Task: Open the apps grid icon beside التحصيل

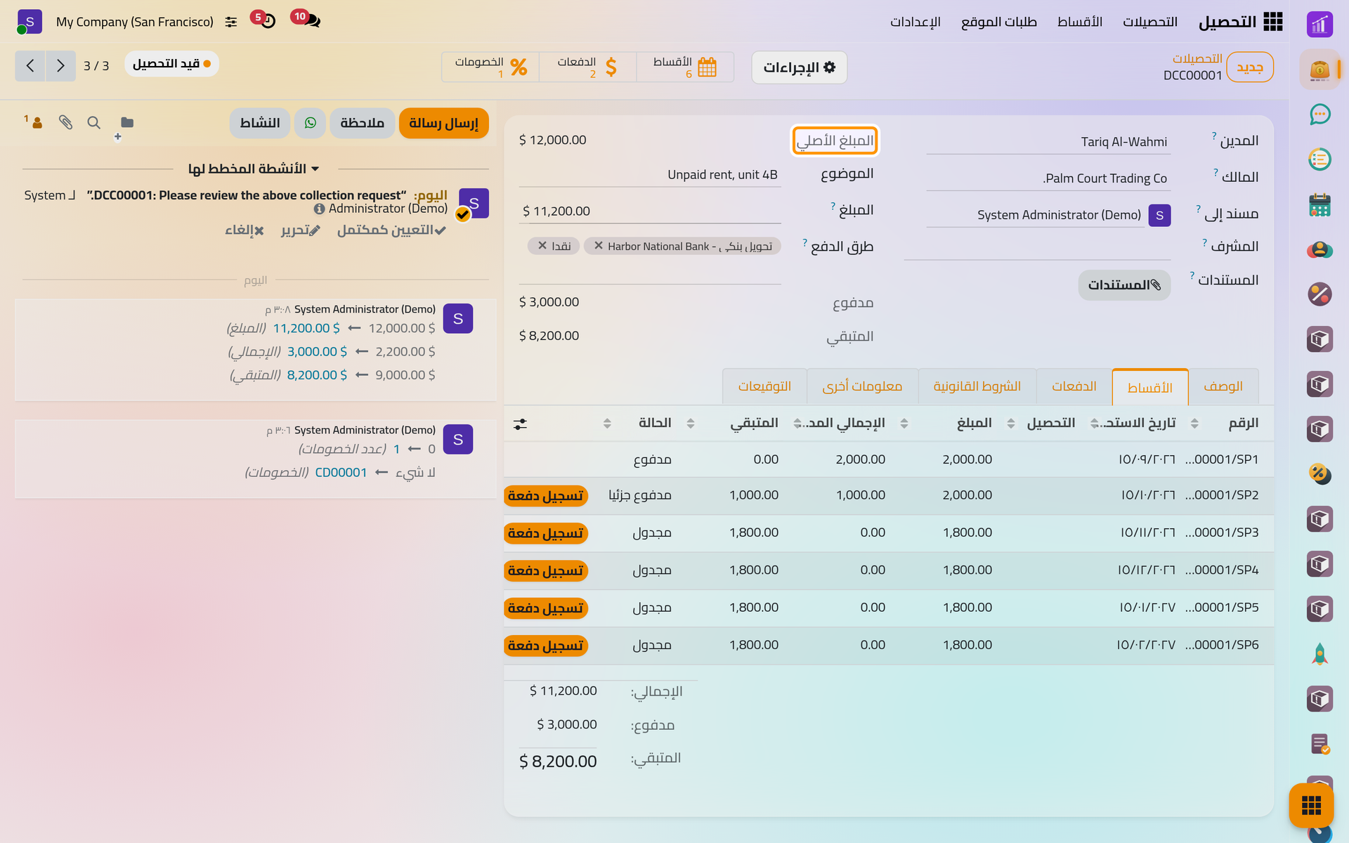Action: [1272, 22]
